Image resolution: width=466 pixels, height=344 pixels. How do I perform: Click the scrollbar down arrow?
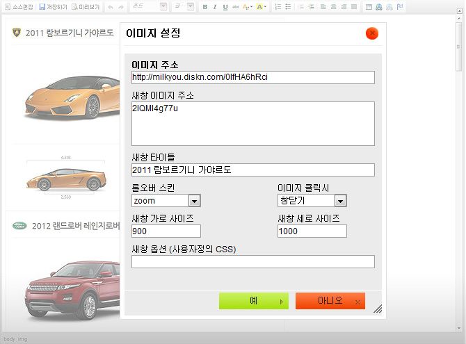(458, 328)
